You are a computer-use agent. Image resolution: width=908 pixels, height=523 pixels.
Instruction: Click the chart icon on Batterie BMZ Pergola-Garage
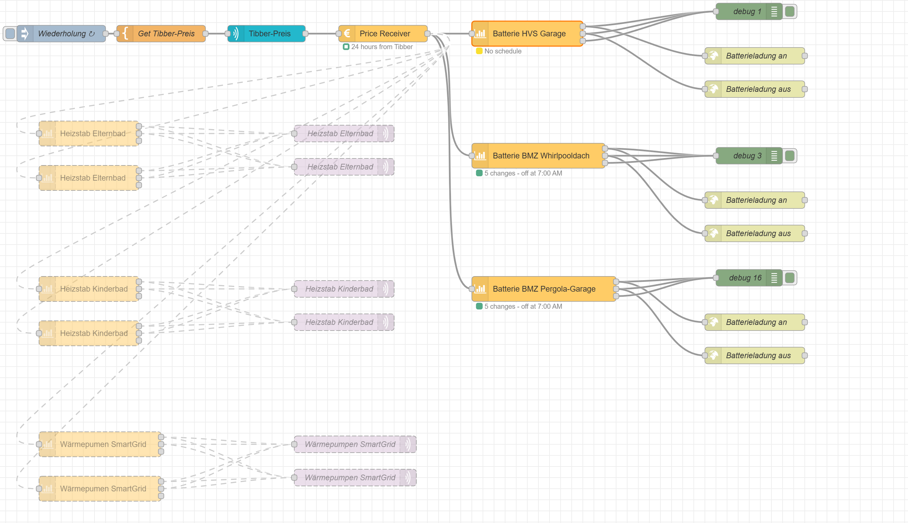(480, 289)
